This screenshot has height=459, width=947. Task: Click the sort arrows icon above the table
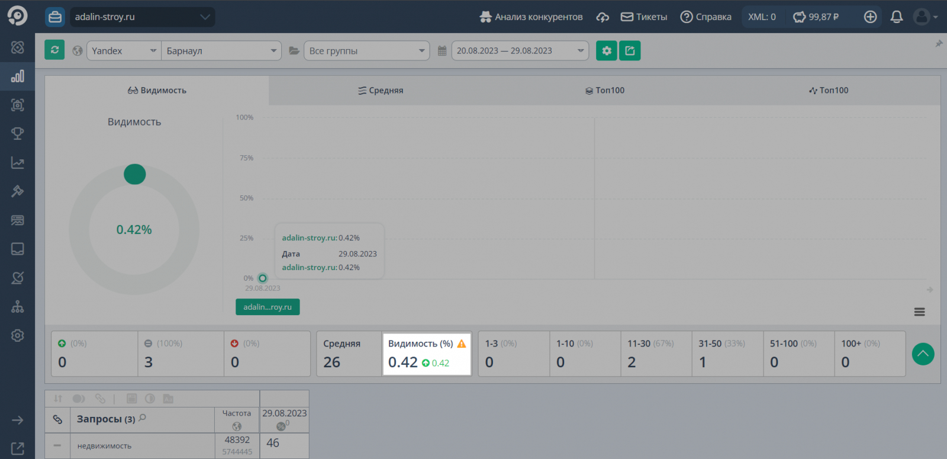tap(58, 399)
